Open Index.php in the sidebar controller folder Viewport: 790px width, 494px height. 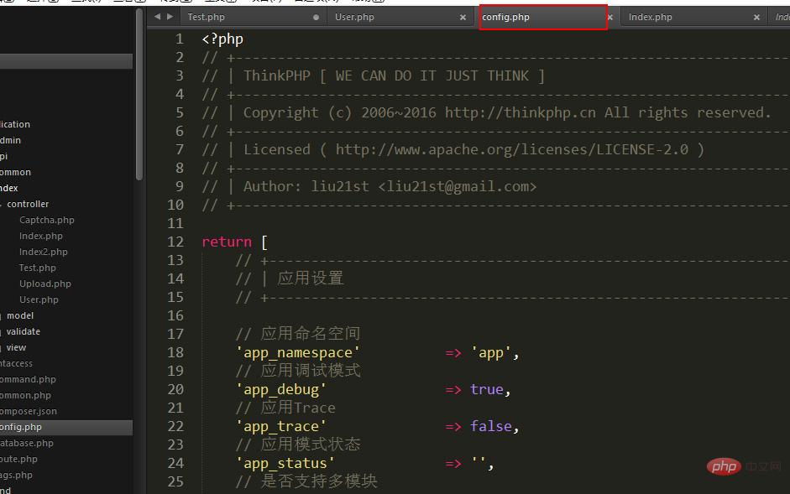tap(41, 237)
